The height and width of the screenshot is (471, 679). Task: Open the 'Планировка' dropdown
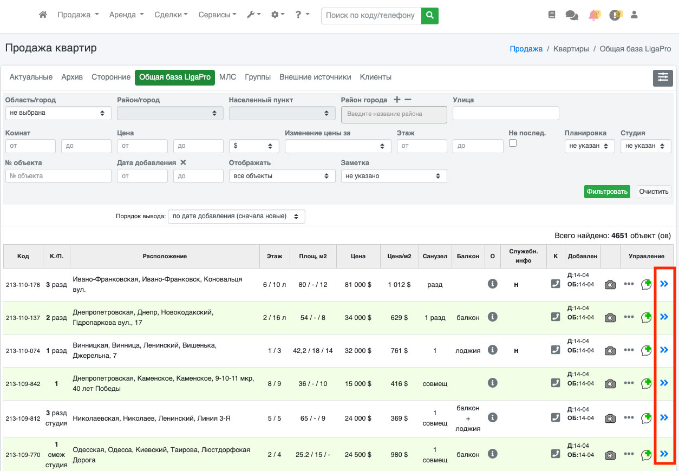point(589,146)
